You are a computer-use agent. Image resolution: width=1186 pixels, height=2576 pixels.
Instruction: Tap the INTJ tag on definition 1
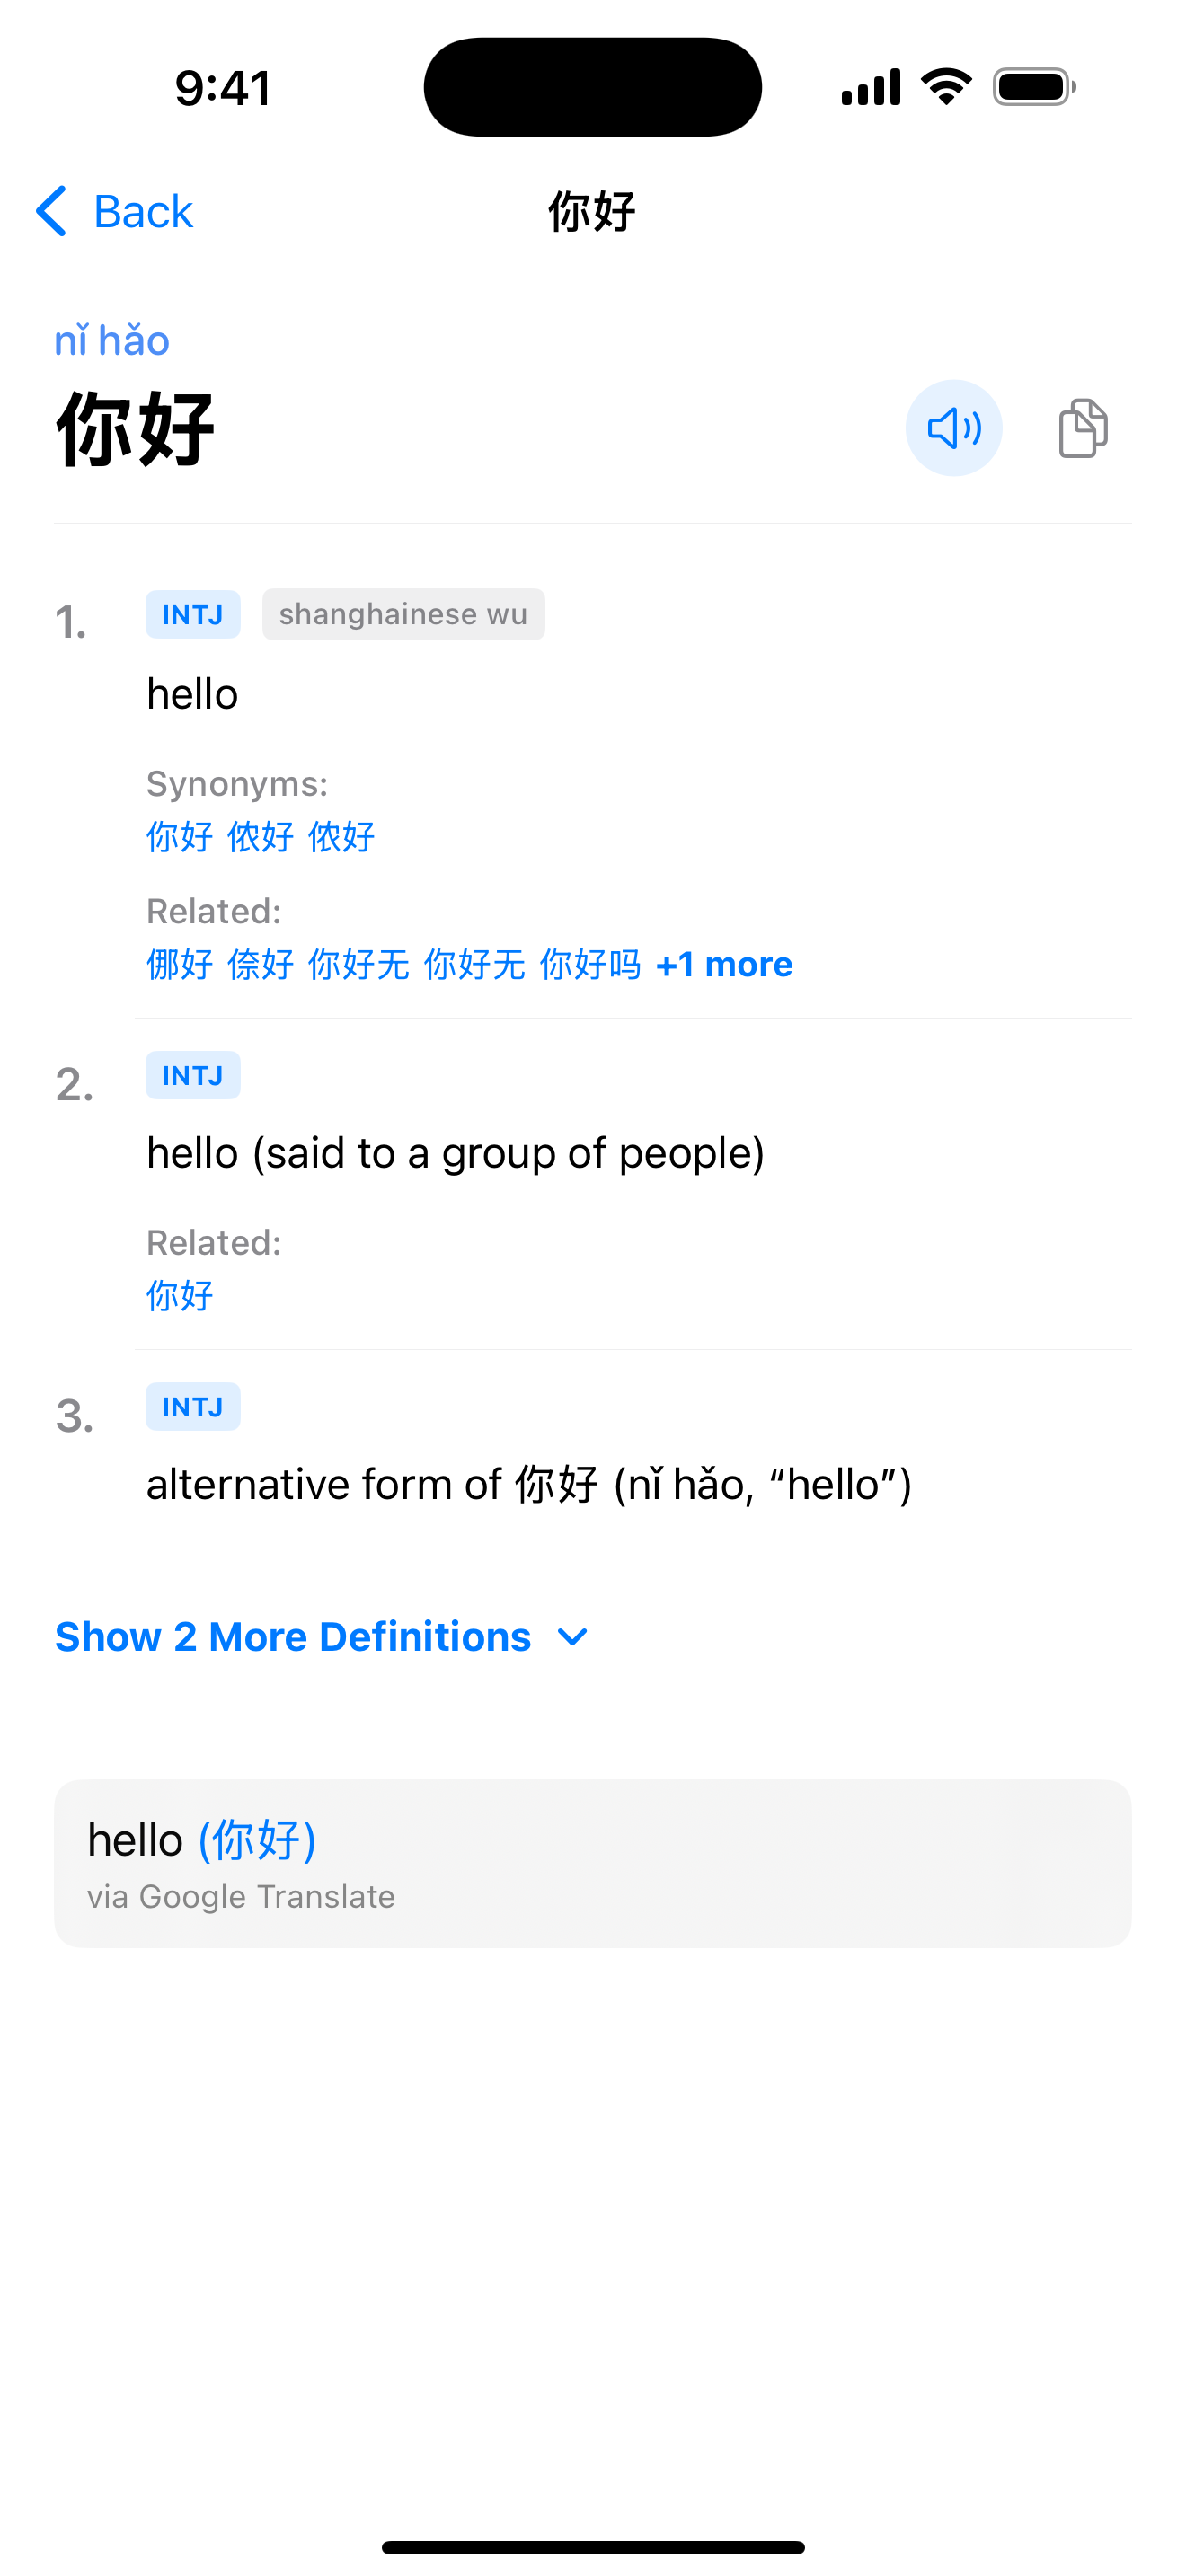click(x=192, y=614)
